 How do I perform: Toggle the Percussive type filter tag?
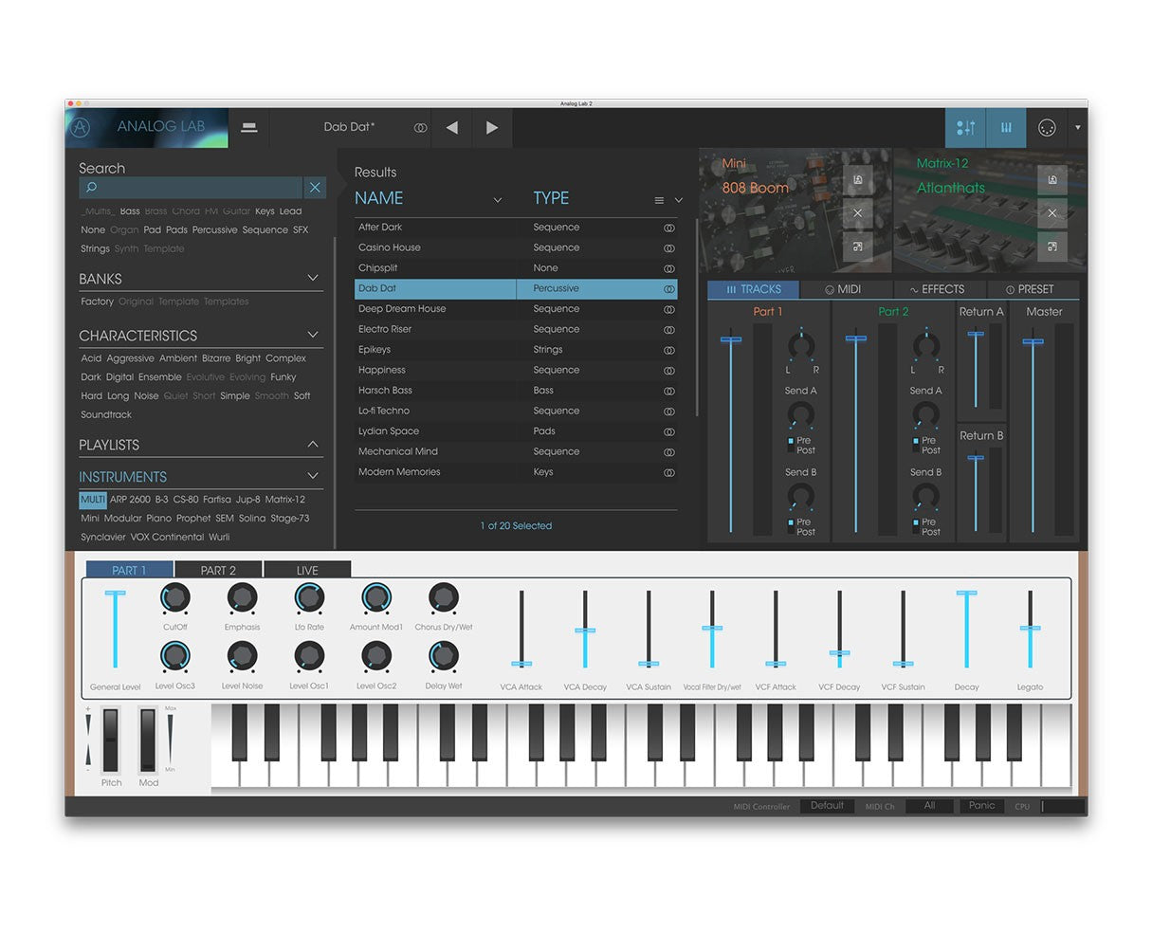214,229
